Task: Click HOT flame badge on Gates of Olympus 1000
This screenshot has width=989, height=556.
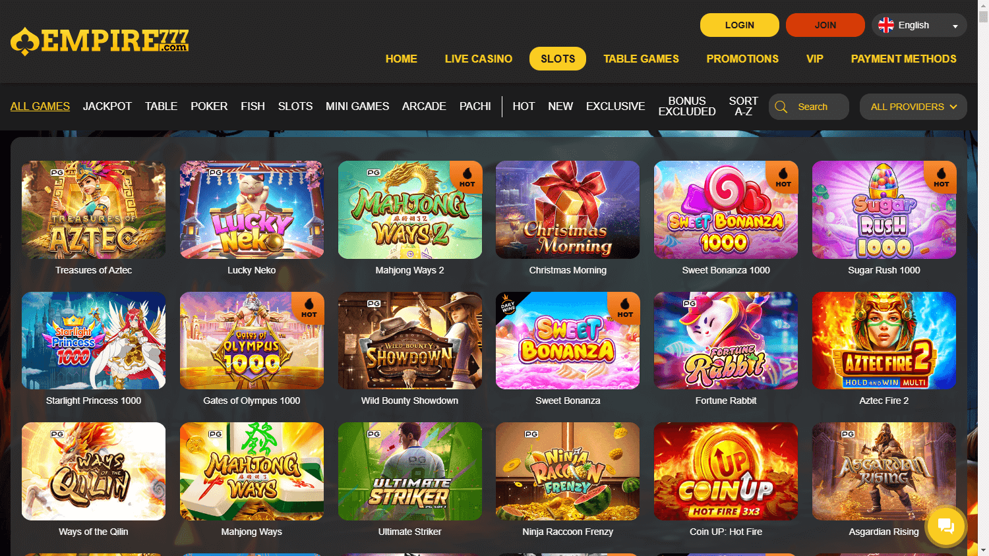Action: [309, 307]
